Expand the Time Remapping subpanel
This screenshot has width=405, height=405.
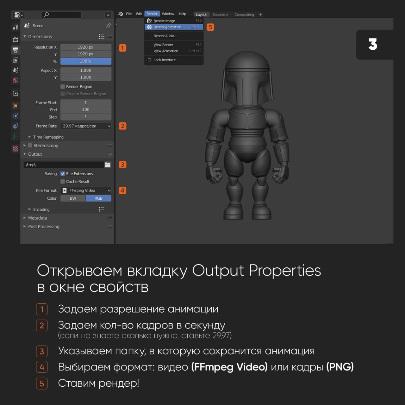pyautogui.click(x=29, y=137)
